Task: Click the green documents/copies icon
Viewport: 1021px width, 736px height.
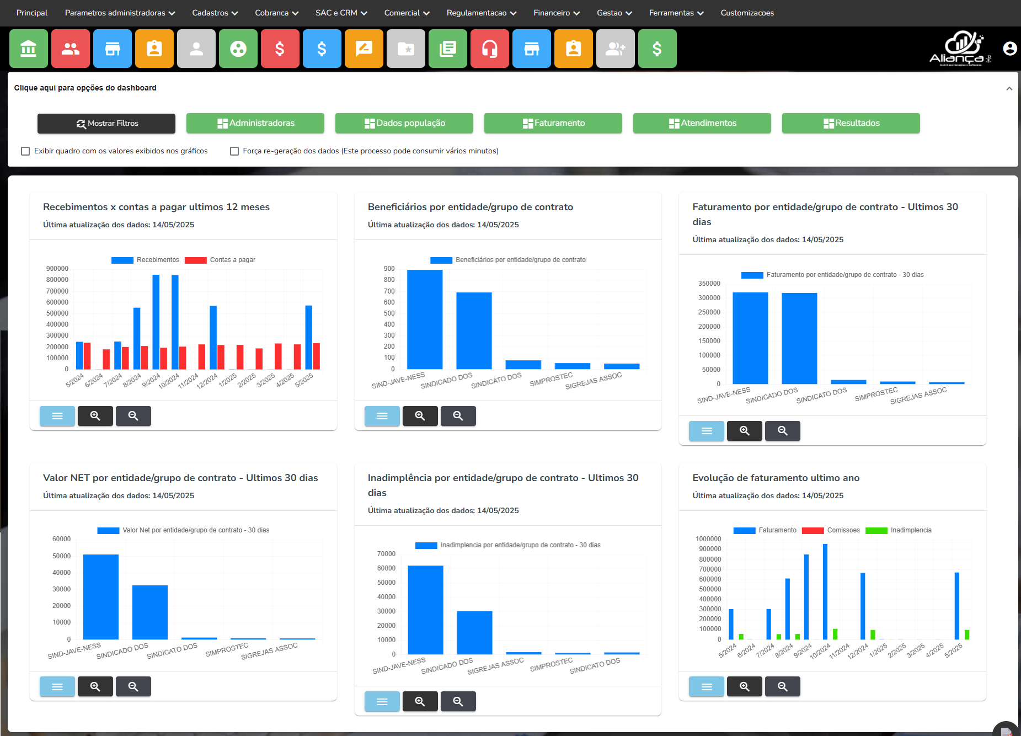Action: tap(448, 49)
